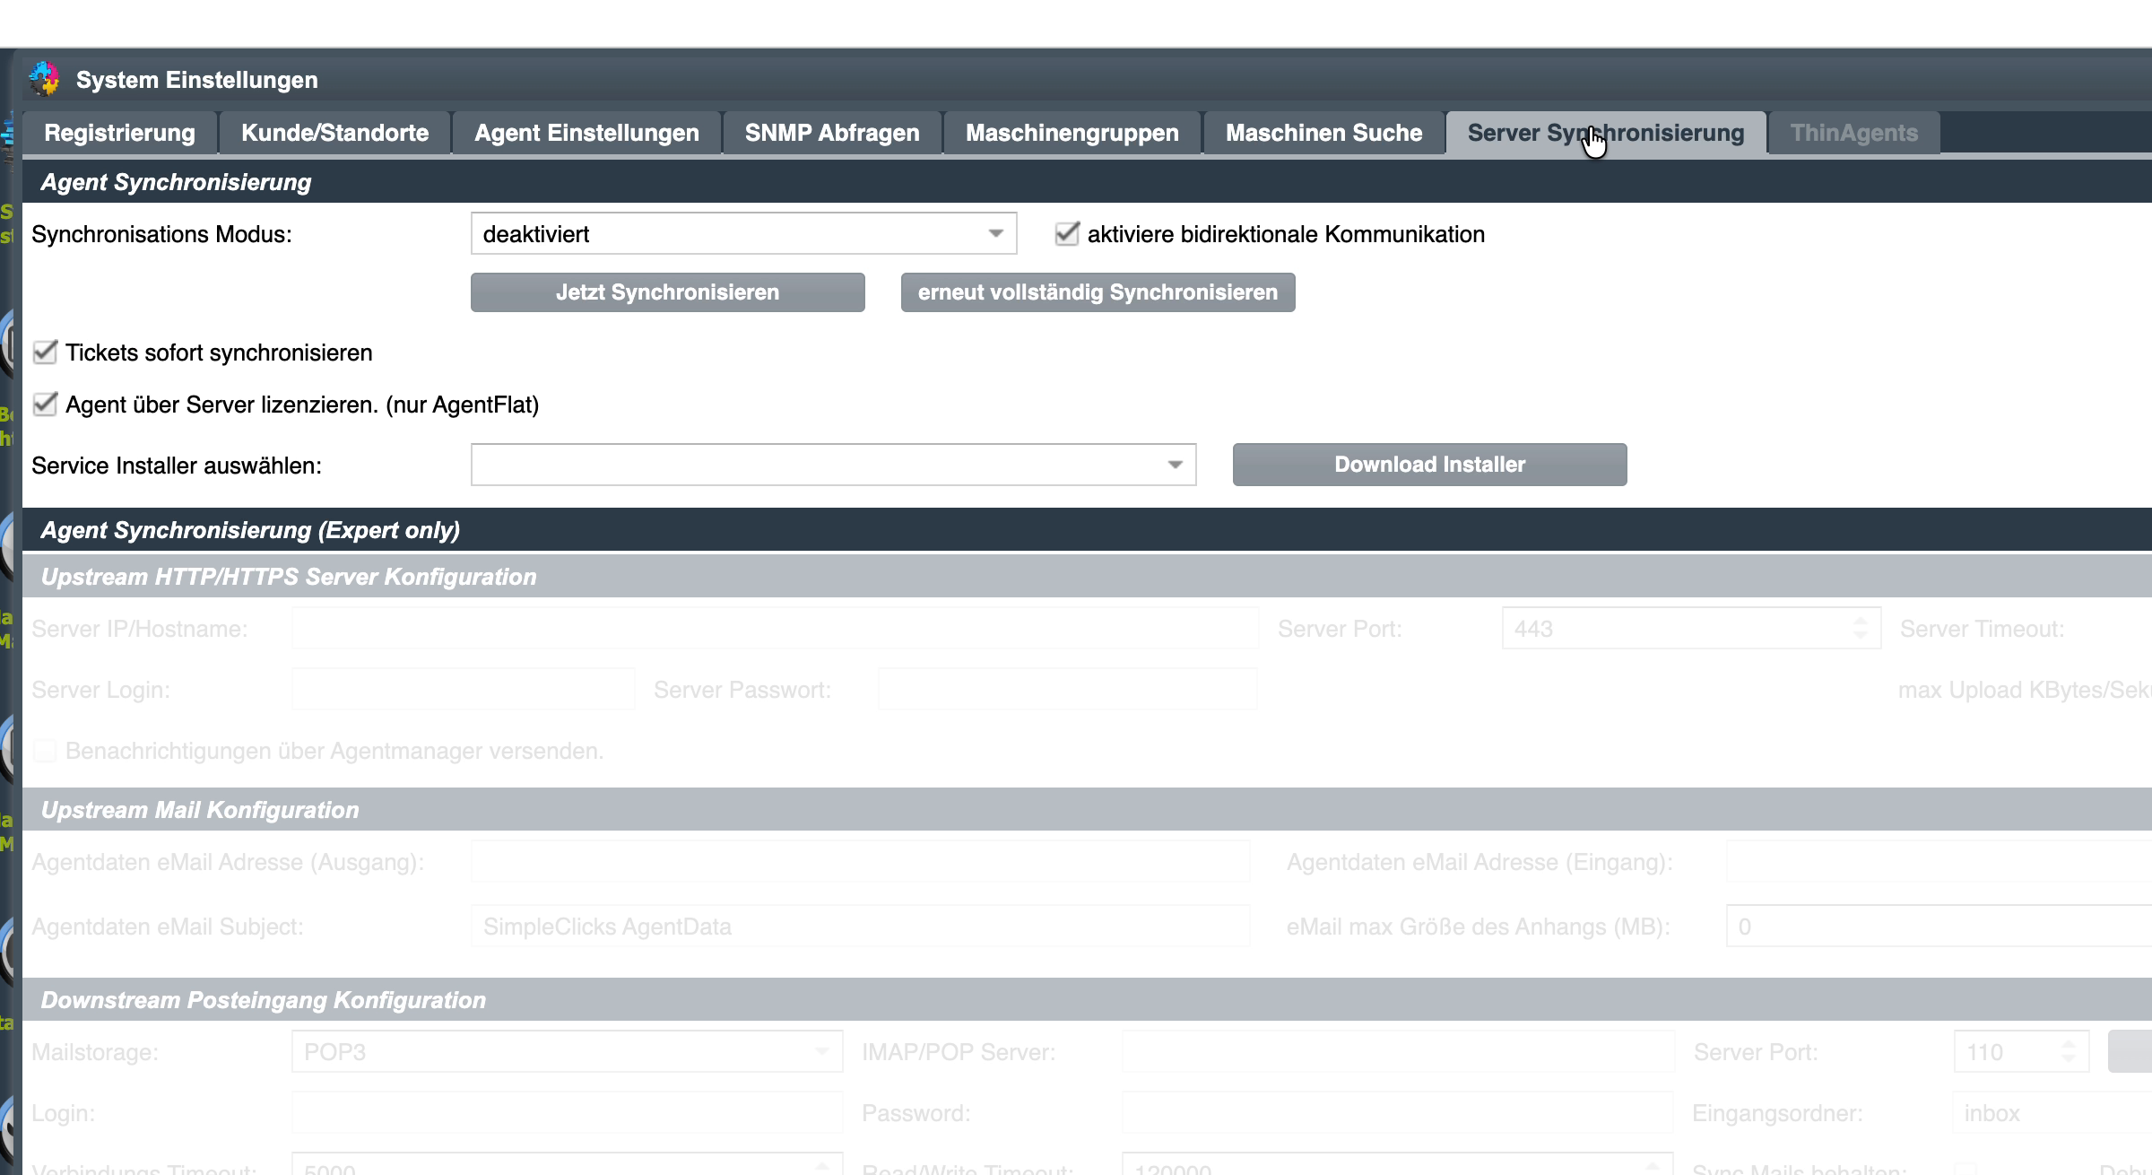Open the Agent Einstellungen tab
This screenshot has width=2152, height=1175.
(x=587, y=133)
